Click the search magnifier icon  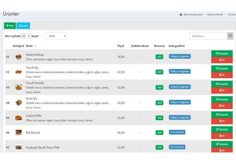tap(230, 36)
